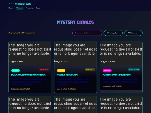The width and height of the screenshot is (151, 113).
Task: Open the Voynich Manuscript title
Action: (x=67, y=75)
